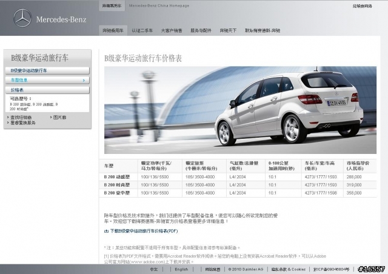Click table row B 200 豪华型
The height and width of the screenshot is (274, 388).
click(238, 193)
